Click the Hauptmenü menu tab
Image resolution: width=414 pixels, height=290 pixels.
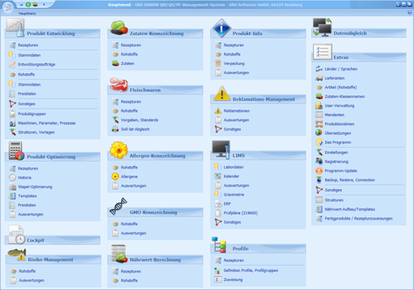[x=27, y=13]
